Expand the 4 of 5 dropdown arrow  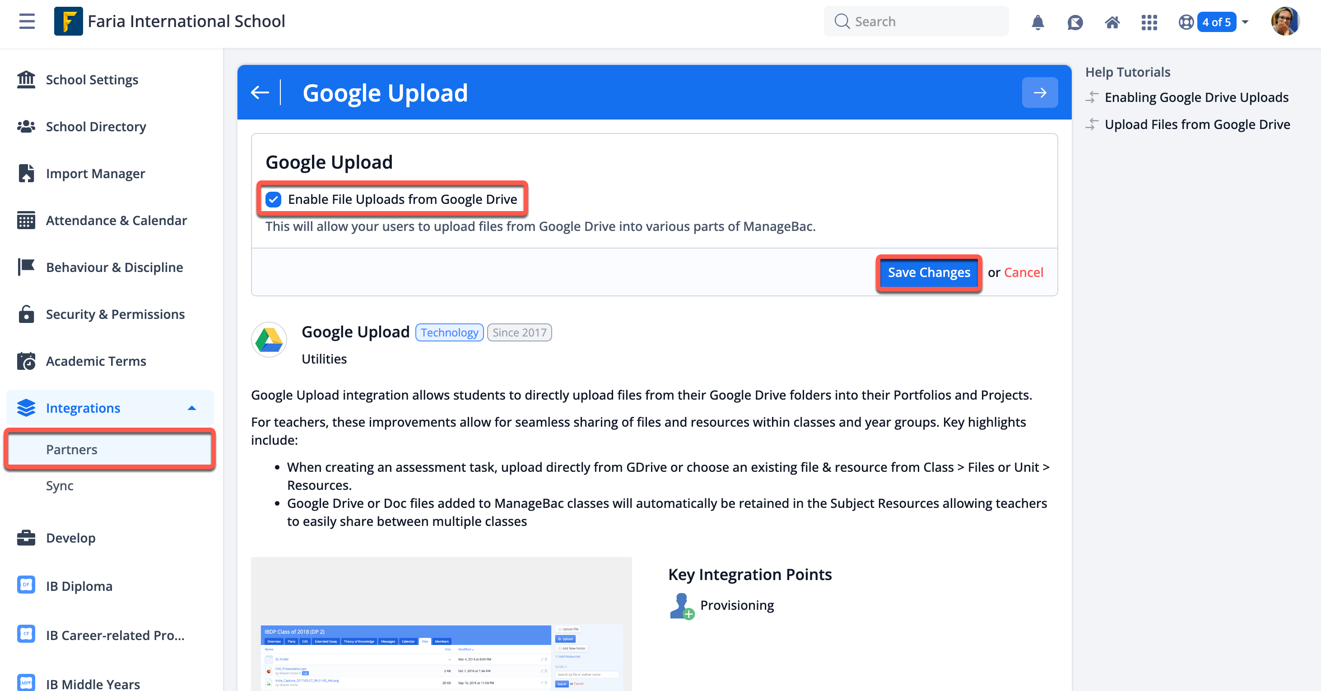click(x=1245, y=22)
